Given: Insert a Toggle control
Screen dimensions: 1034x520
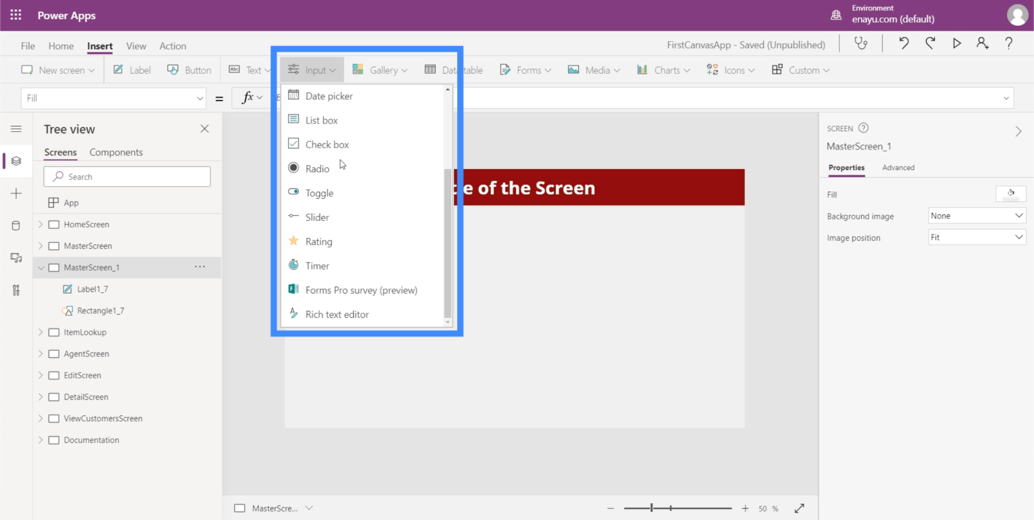Looking at the screenshot, I should [363, 193].
